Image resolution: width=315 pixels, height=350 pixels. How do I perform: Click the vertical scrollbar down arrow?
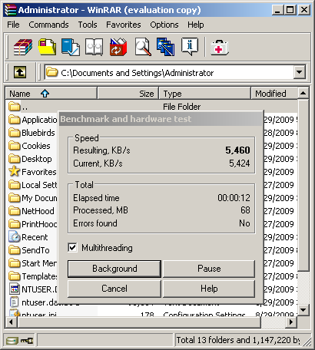tap(303, 310)
